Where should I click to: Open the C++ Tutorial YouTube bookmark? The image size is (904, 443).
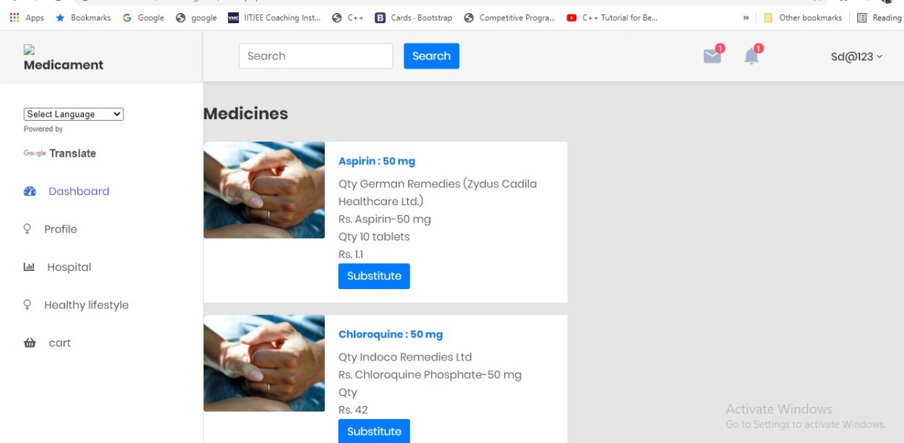612,17
